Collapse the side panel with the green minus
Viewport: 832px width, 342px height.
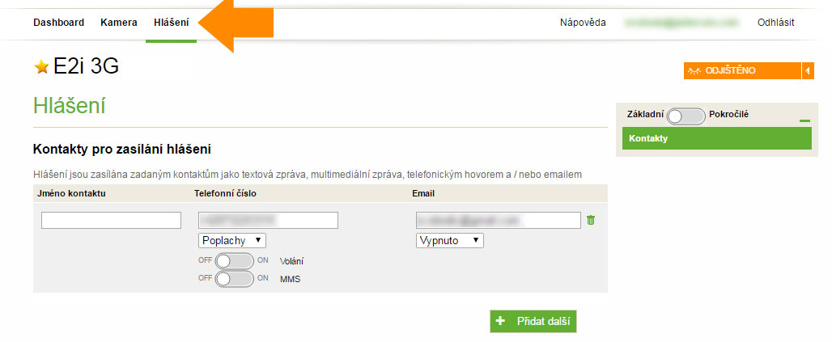(x=804, y=120)
